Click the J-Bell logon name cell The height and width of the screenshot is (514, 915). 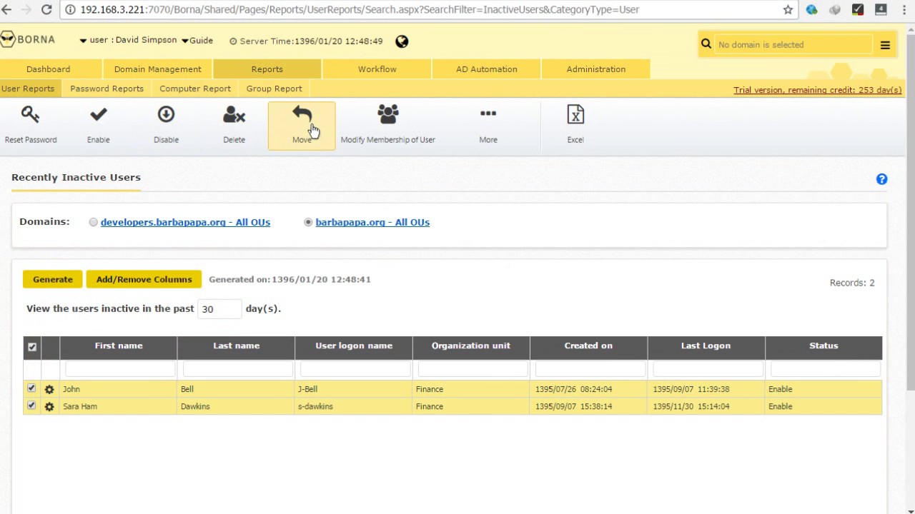(x=354, y=389)
